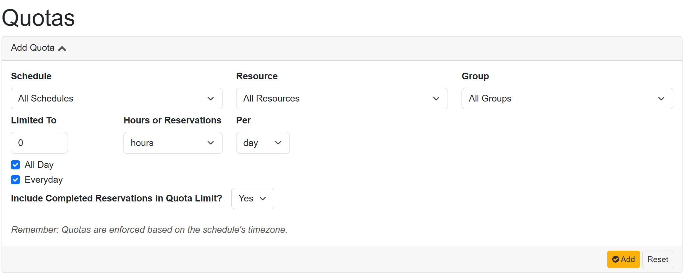The width and height of the screenshot is (685, 276).
Task: Expand the Per day dropdown
Action: coord(263,143)
